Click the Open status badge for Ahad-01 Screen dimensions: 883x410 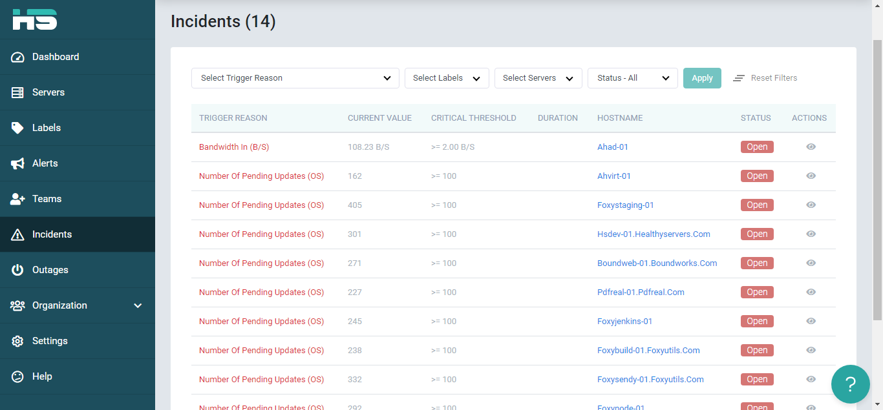(757, 147)
